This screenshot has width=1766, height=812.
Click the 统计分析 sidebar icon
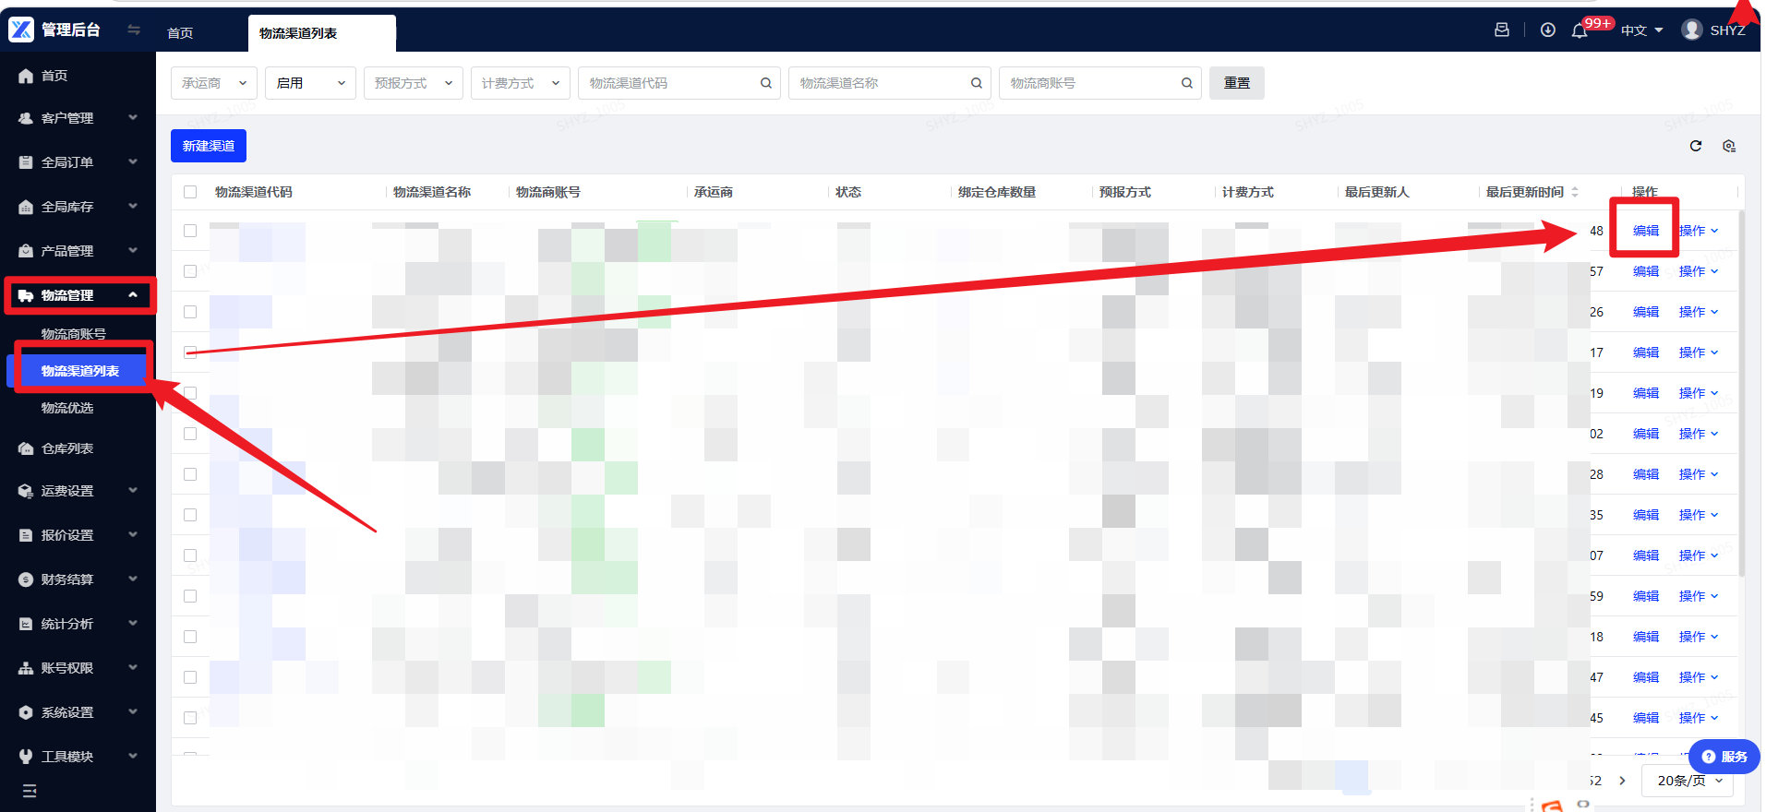pos(26,624)
